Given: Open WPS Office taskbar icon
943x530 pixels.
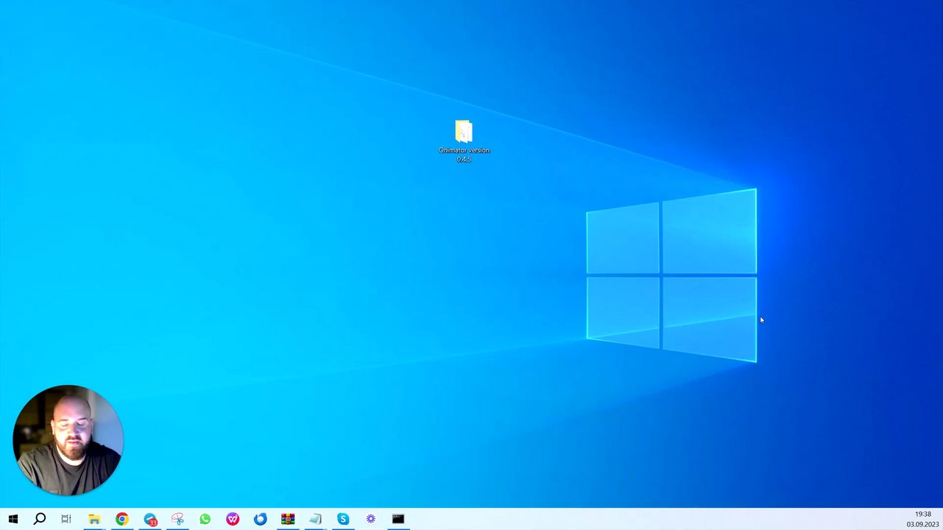Looking at the screenshot, I should (x=233, y=519).
